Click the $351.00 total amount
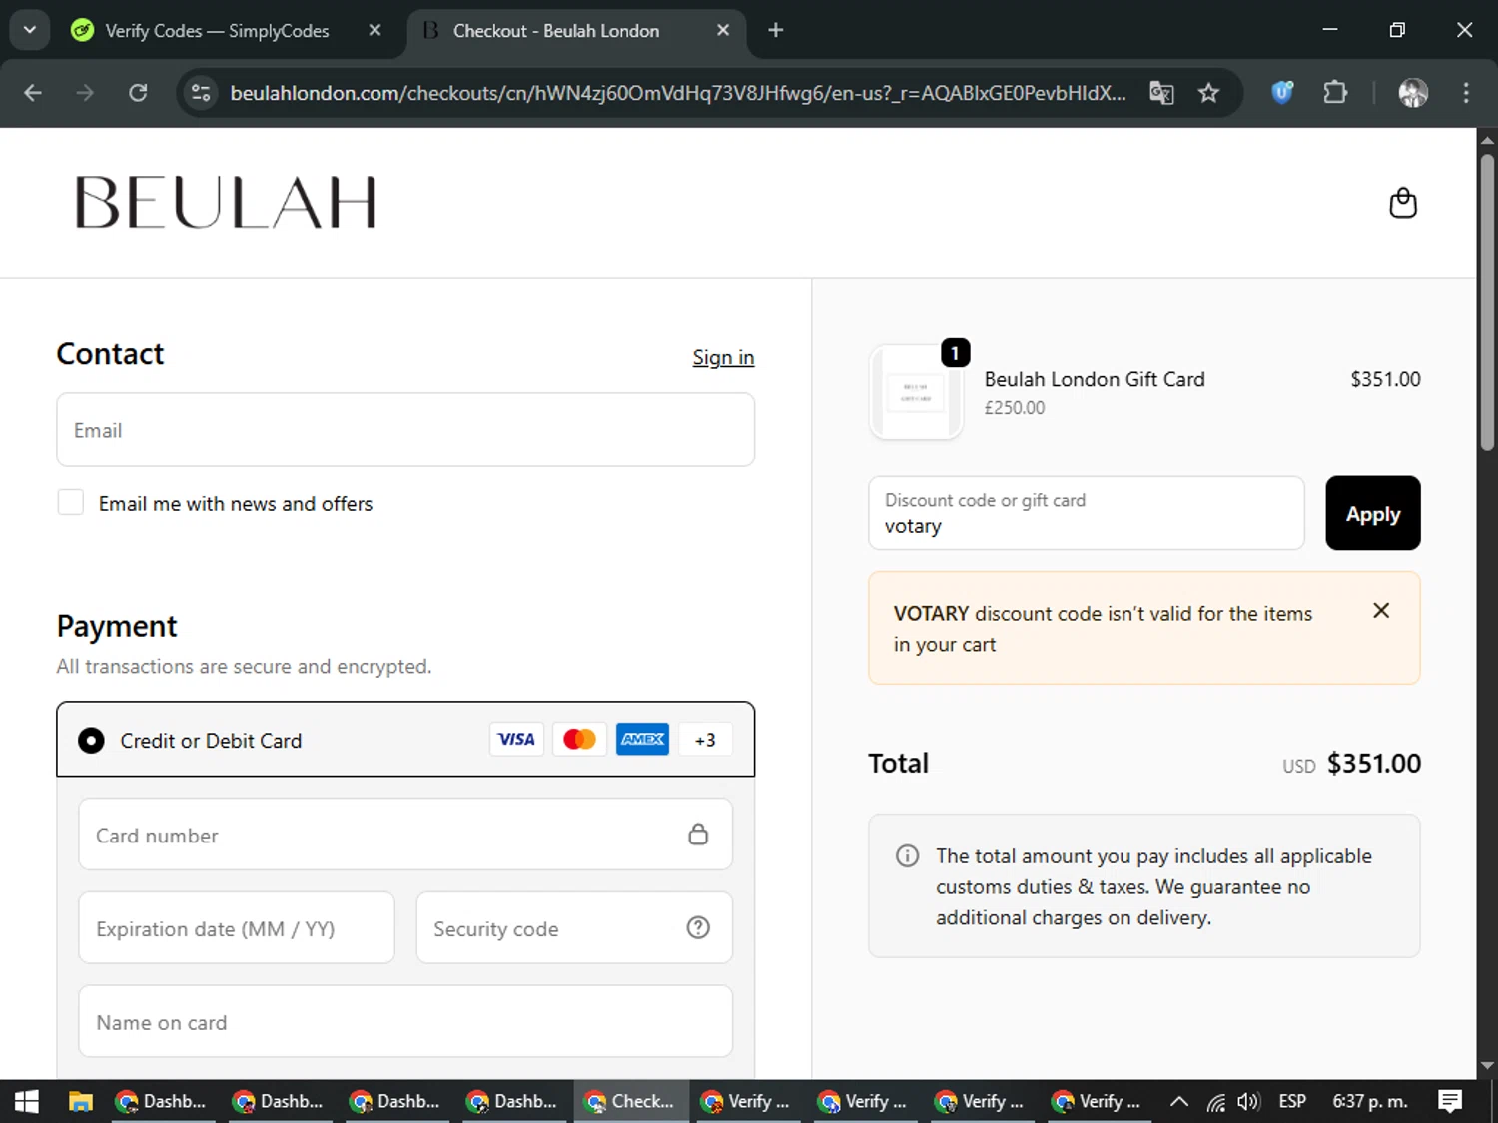 tap(1374, 763)
